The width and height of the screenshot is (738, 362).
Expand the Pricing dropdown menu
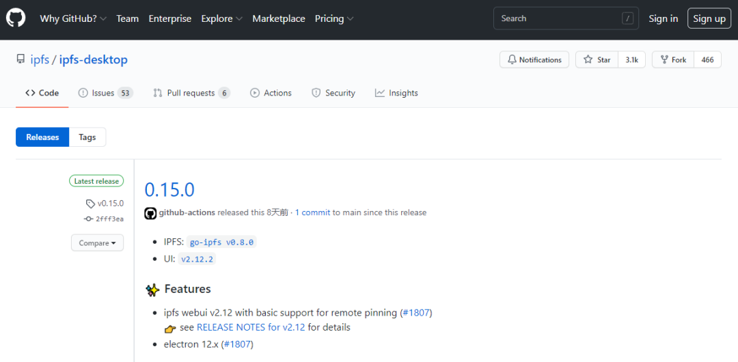334,19
